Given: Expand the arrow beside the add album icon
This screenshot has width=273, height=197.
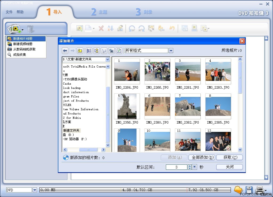Looking at the screenshot, I should [x=22, y=30].
